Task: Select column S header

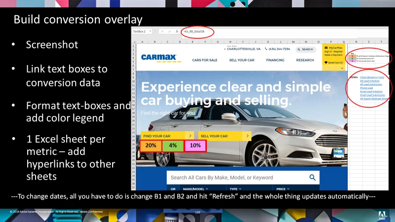Action: [x=368, y=42]
